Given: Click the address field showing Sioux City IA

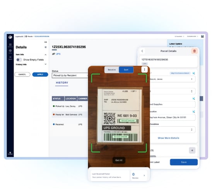Looking at the screenshot, I should click(173, 117).
